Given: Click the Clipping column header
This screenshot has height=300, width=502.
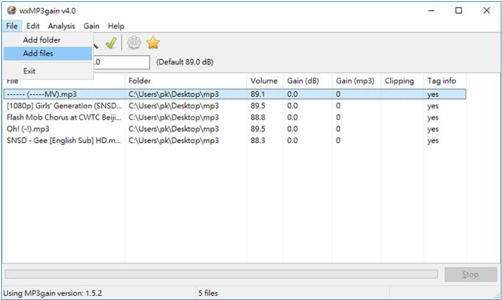Looking at the screenshot, I should click(402, 81).
